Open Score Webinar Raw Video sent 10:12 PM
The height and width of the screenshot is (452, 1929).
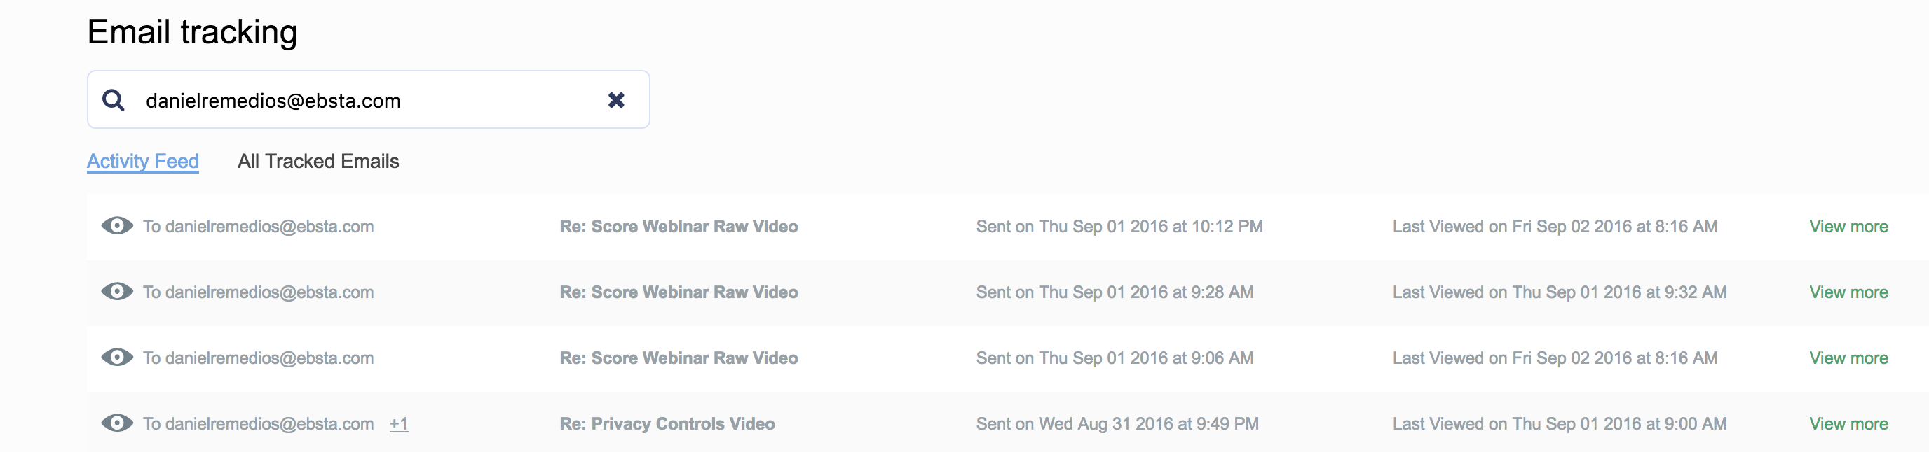[x=679, y=227]
